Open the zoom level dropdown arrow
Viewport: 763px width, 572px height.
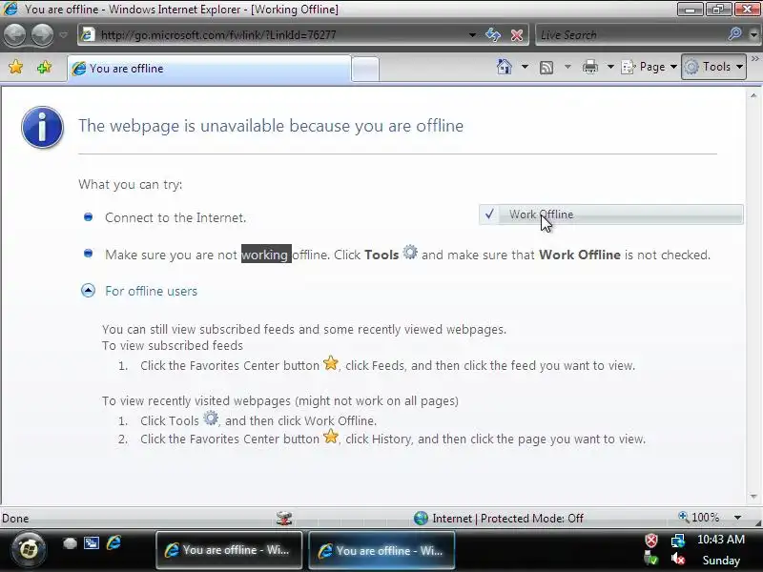point(737,518)
